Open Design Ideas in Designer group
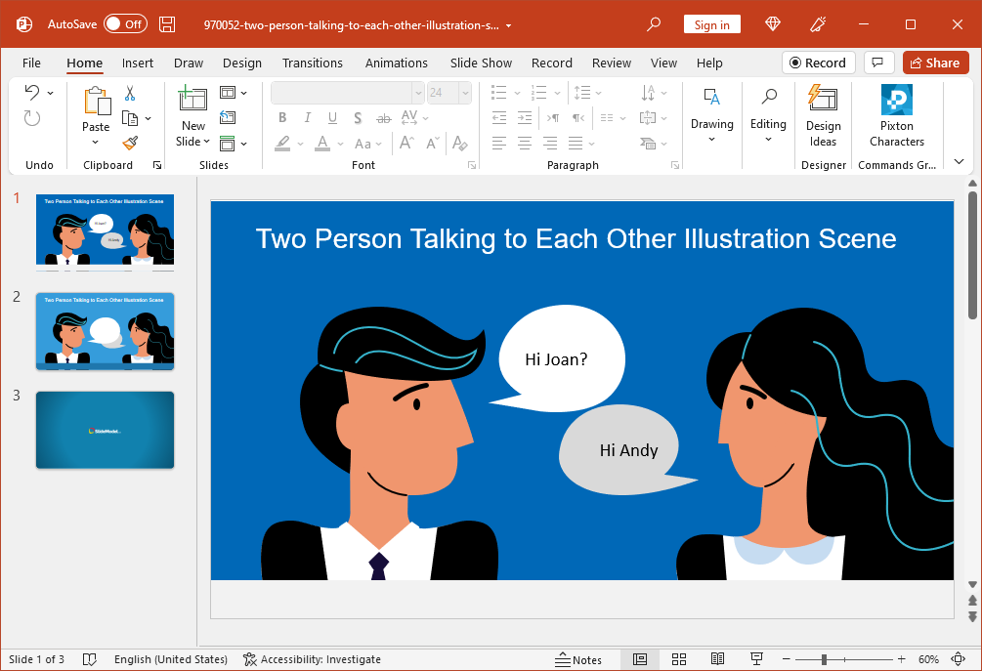This screenshot has height=671, width=982. pyautogui.click(x=823, y=115)
